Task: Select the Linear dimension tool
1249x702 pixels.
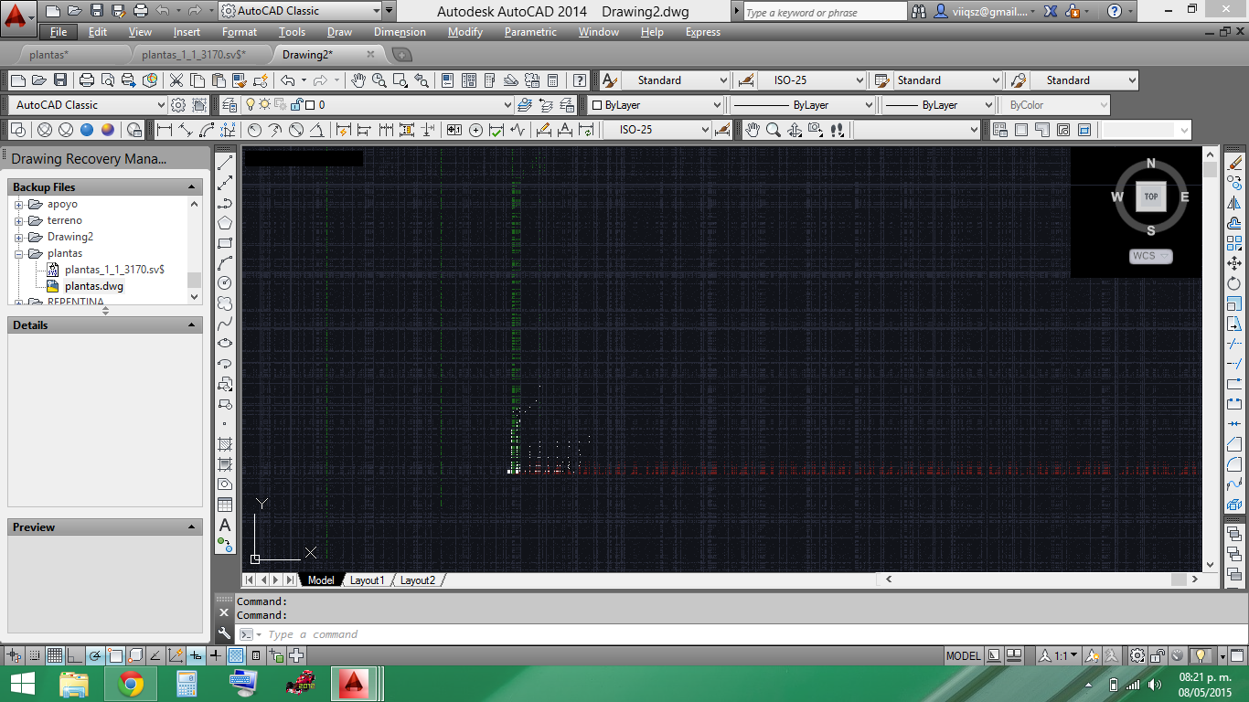Action: [x=165, y=130]
